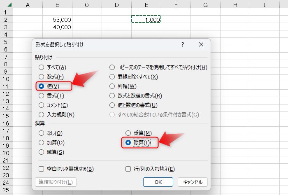Open dialog help question mark
Viewport: 288px width, 195px height.
point(183,44)
